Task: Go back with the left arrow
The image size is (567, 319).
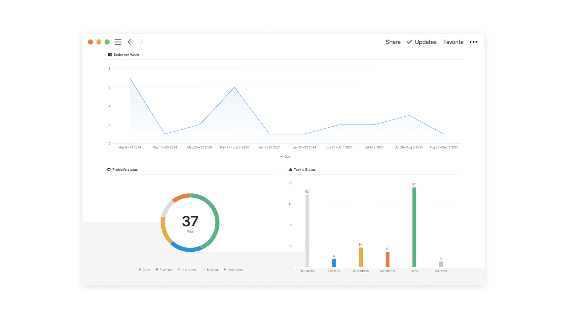Action: 131,42
